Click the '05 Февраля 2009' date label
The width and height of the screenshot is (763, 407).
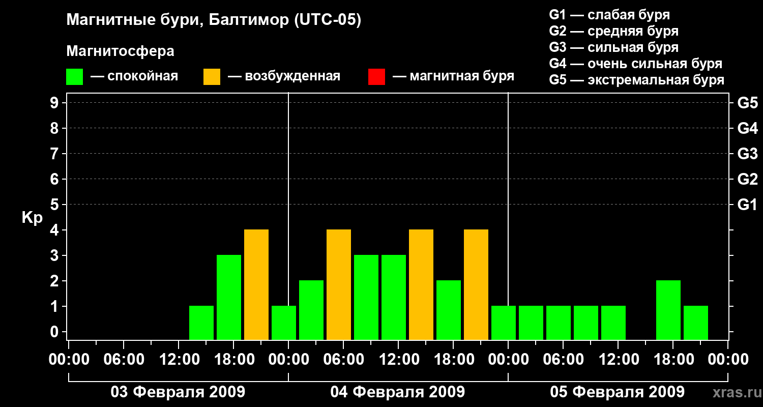[x=618, y=392]
